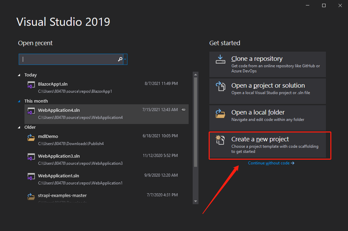Click the Open a project or solution icon

click(220, 86)
